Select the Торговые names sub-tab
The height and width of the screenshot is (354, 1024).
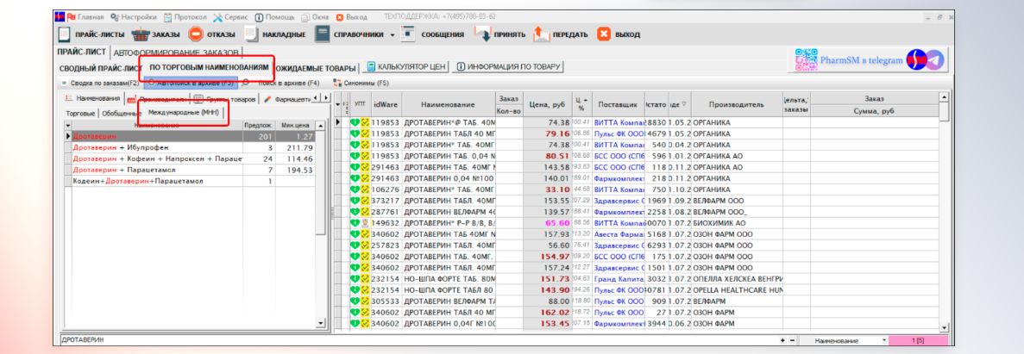click(x=80, y=113)
